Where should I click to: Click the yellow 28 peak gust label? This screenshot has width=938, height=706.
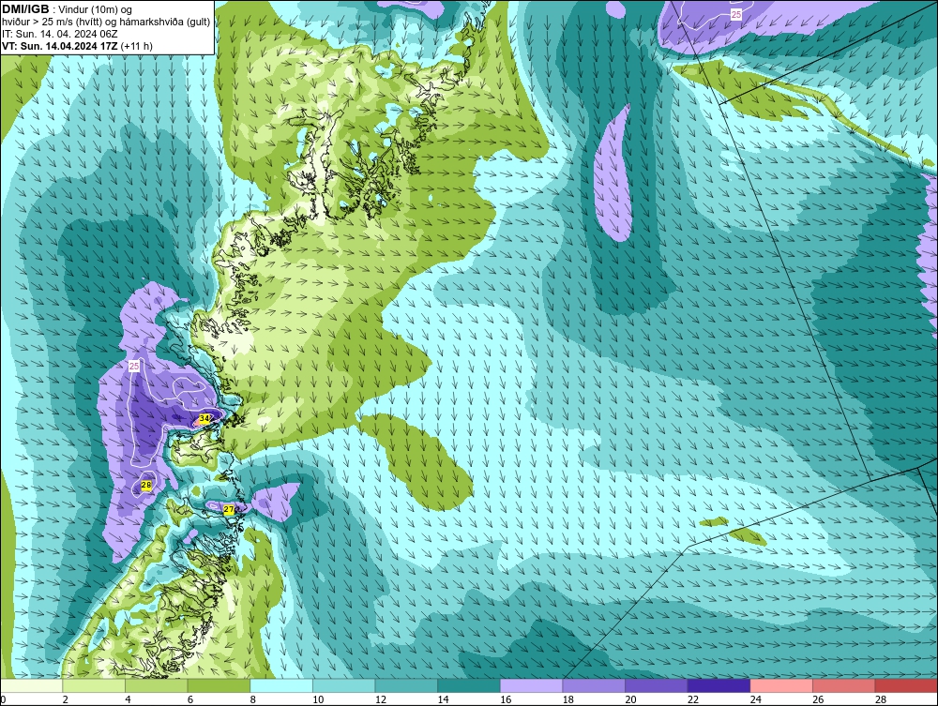[x=146, y=486]
